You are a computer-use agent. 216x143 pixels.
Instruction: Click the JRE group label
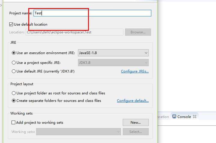point(13,42)
